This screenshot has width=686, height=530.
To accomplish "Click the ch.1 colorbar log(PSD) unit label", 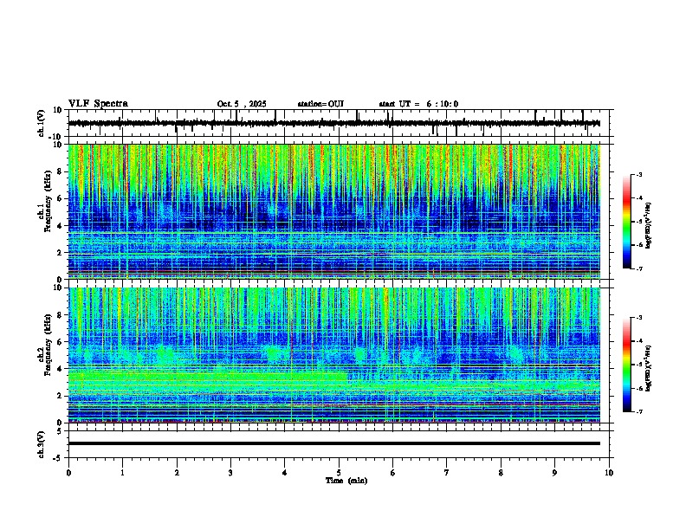I will coord(649,226).
